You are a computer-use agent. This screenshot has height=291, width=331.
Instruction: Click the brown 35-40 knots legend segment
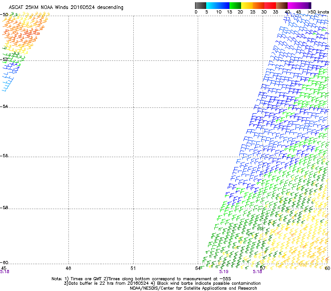pos(282,5)
